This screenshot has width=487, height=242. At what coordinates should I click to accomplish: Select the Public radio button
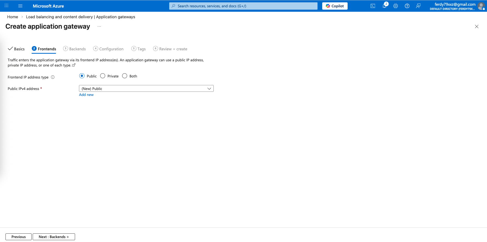82,76
